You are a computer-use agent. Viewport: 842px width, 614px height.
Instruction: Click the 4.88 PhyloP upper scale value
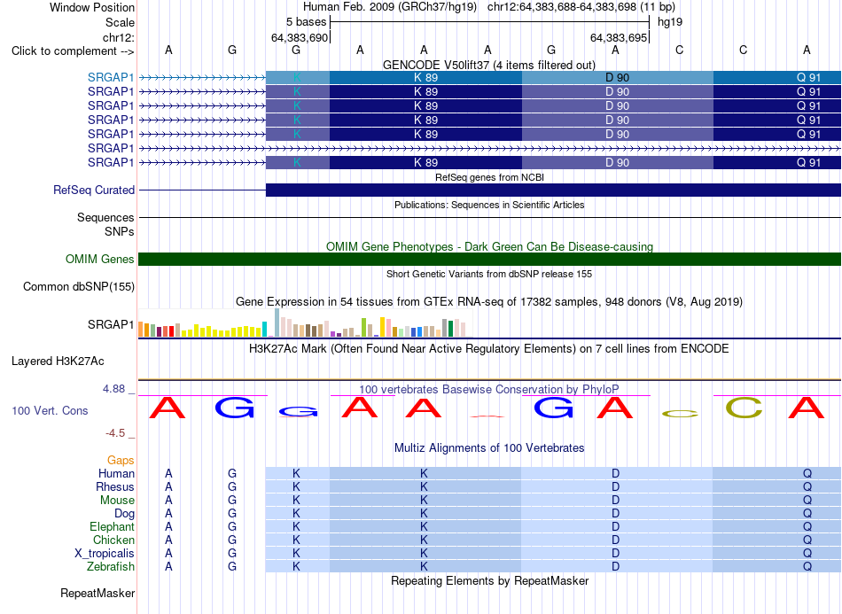click(x=113, y=389)
